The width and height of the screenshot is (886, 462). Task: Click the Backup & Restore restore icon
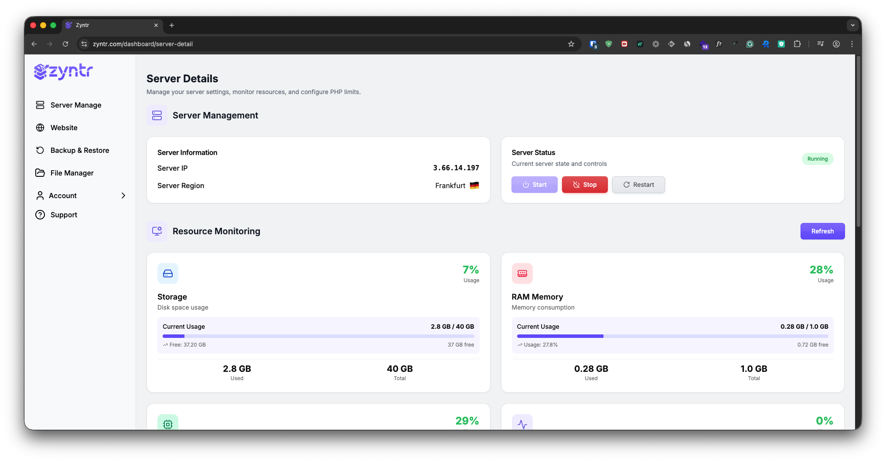click(40, 150)
